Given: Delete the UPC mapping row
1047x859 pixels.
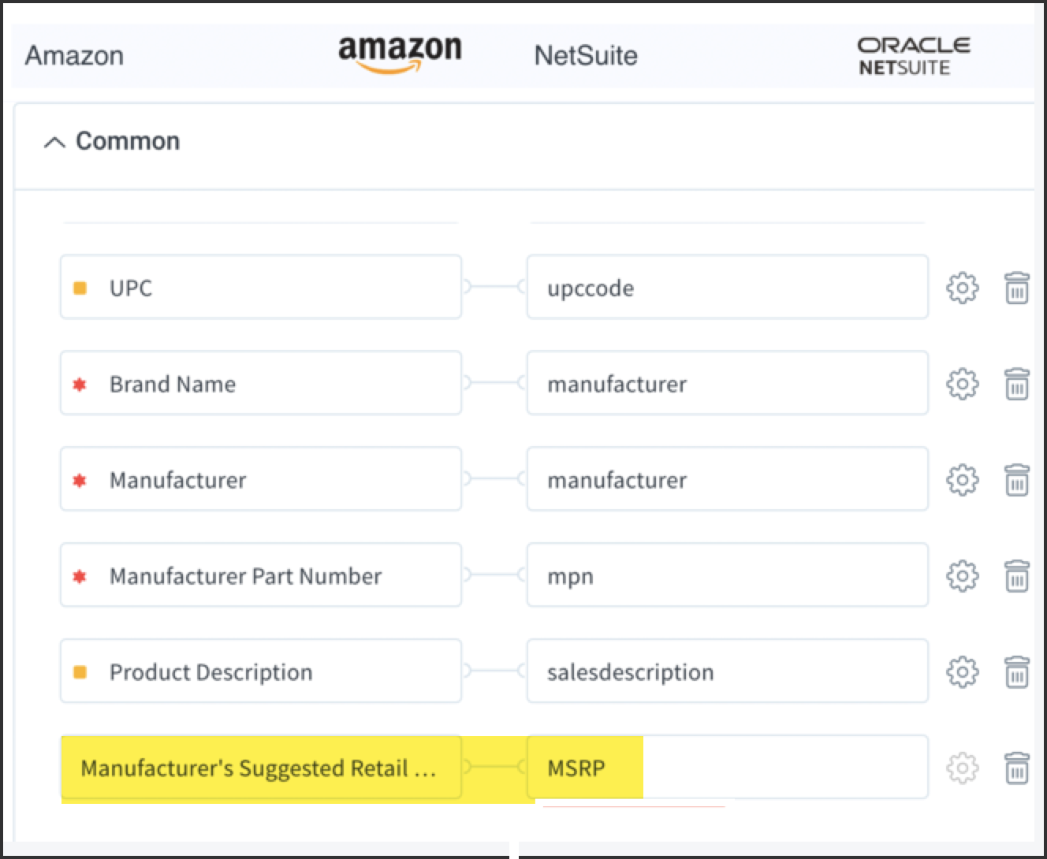Looking at the screenshot, I should point(1016,288).
